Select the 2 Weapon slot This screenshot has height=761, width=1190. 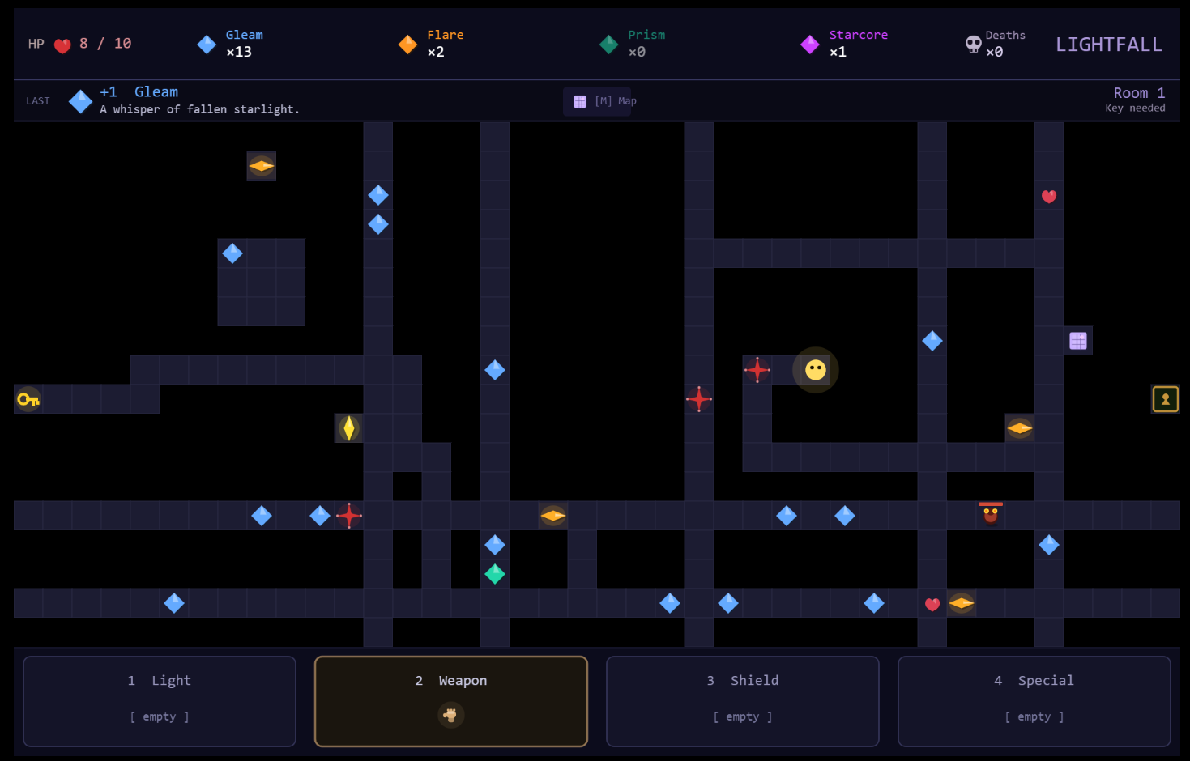451,701
